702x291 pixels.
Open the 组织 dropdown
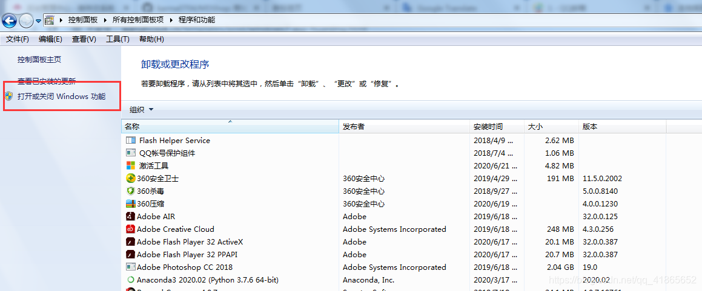click(142, 110)
